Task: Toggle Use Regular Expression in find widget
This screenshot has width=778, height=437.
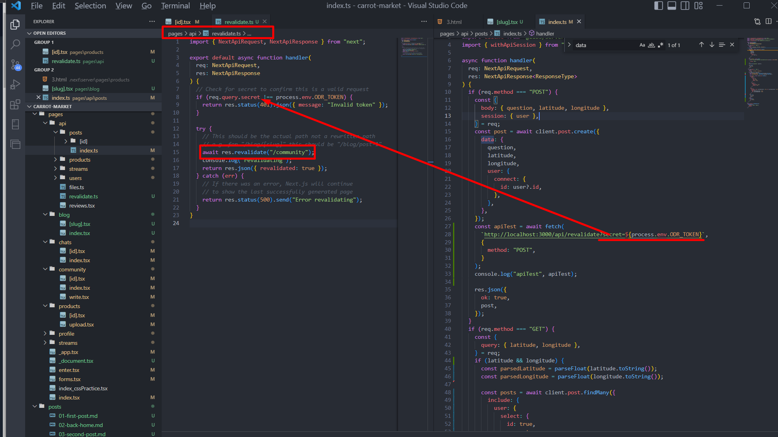Action: click(661, 45)
